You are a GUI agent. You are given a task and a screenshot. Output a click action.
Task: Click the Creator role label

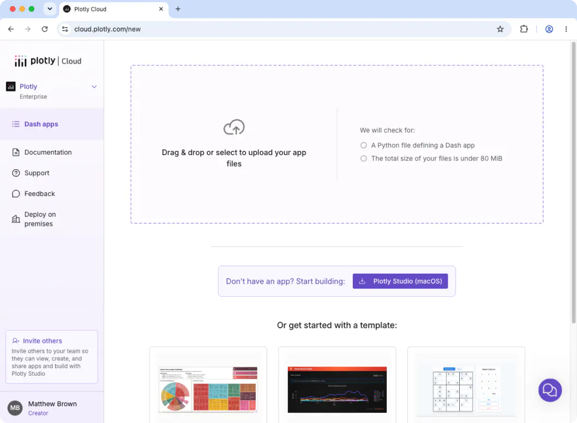[x=38, y=413]
